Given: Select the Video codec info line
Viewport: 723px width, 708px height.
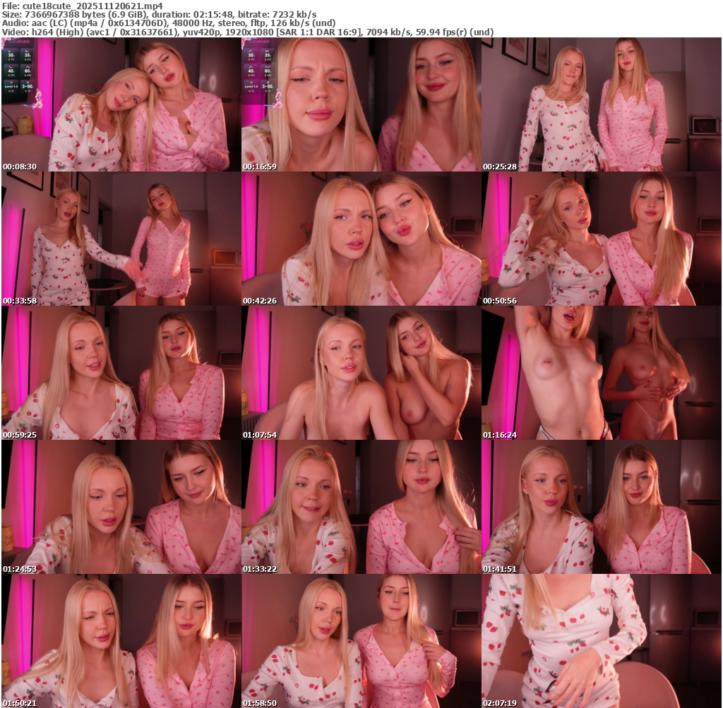Looking at the screenshot, I should (x=247, y=32).
